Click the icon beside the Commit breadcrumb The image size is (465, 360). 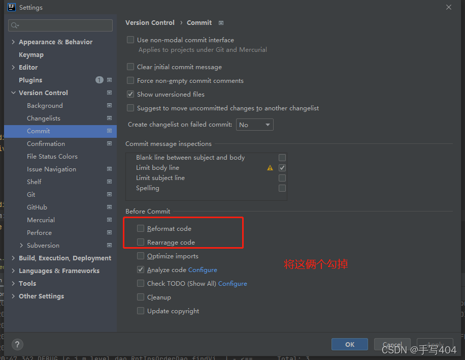coord(221,22)
